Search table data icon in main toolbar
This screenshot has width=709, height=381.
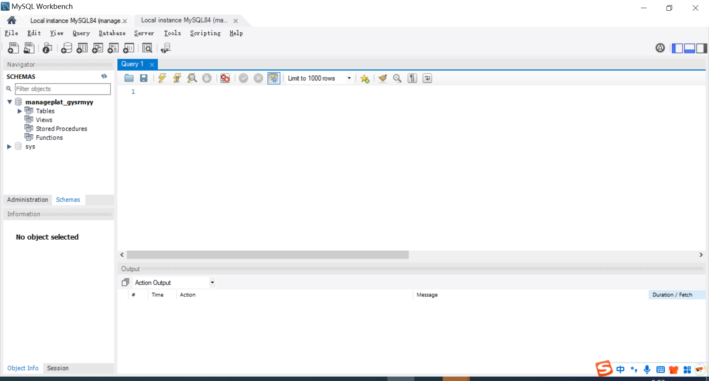click(147, 48)
